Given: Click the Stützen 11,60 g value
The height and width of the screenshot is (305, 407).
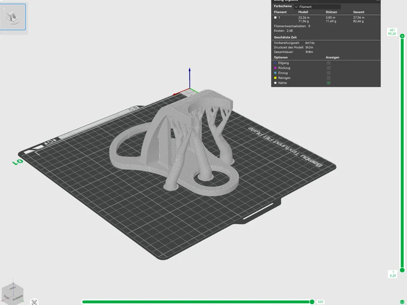Looking at the screenshot, I should click(x=331, y=21).
